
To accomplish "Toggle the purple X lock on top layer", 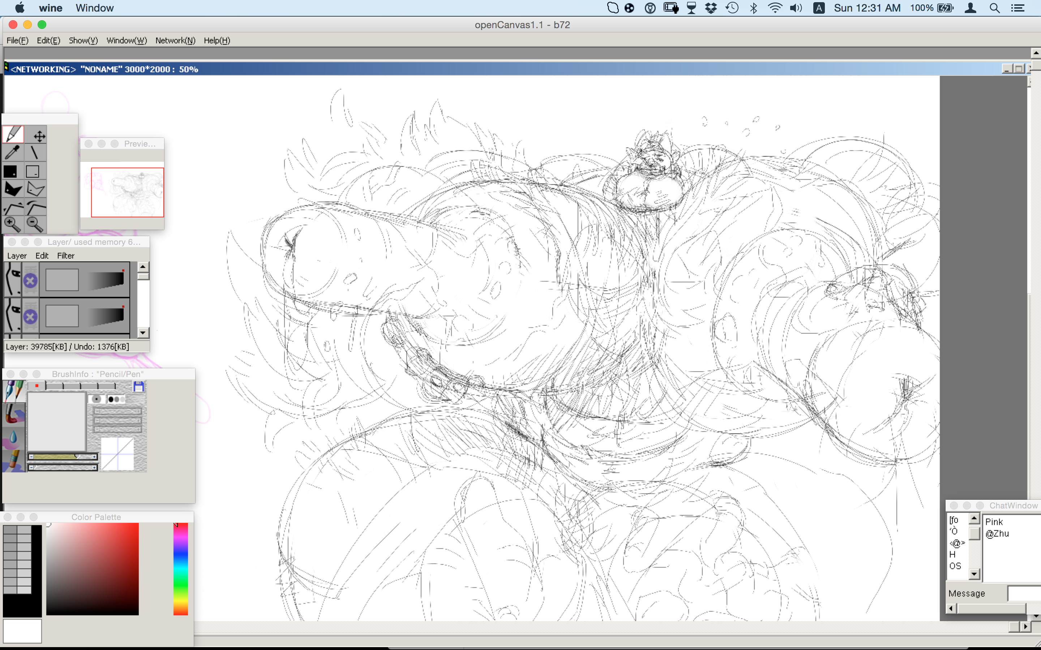I will point(30,281).
